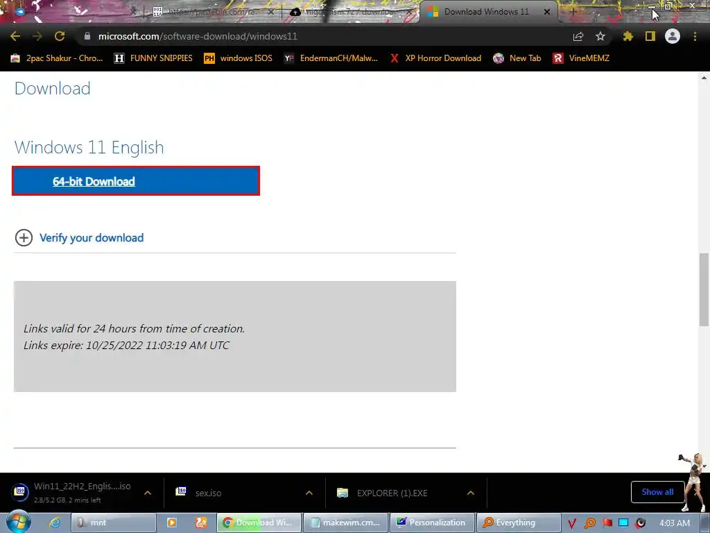Image resolution: width=710 pixels, height=533 pixels.
Task: Open the EndermanCH/Malw... bookmark
Action: (331, 58)
